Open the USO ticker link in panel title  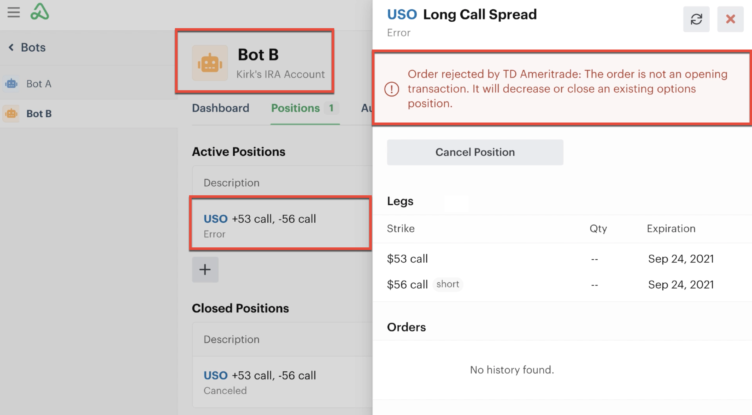click(402, 14)
